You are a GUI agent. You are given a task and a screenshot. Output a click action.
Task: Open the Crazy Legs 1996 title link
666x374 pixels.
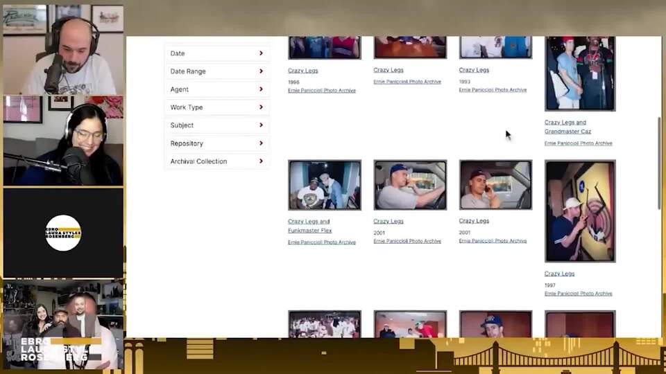click(303, 71)
